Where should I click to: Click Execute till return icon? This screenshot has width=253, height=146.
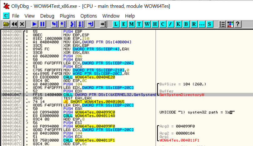(91, 24)
